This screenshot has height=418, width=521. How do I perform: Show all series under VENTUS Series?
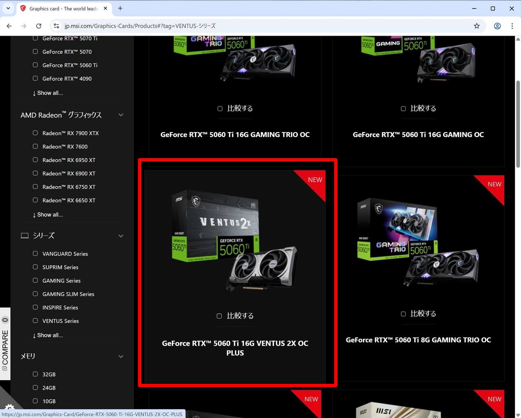48,335
